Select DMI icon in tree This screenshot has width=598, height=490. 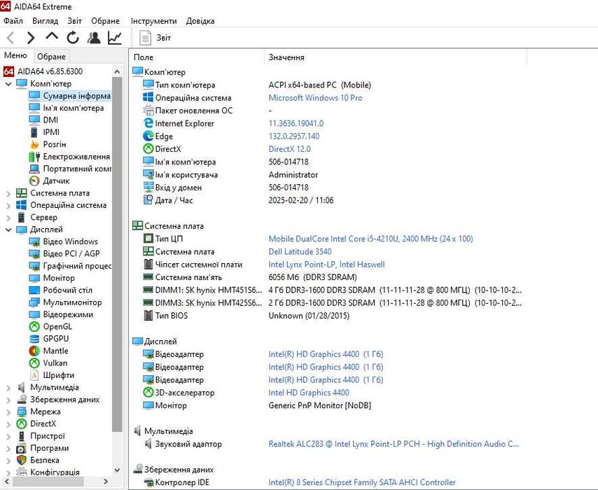[x=34, y=120]
